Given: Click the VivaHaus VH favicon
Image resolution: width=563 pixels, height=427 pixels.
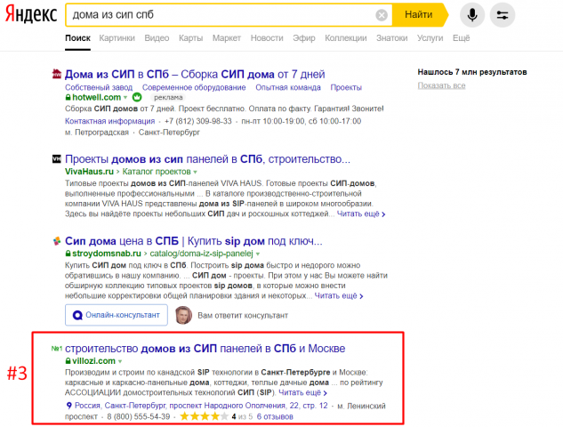Looking at the screenshot, I should click(x=57, y=158).
